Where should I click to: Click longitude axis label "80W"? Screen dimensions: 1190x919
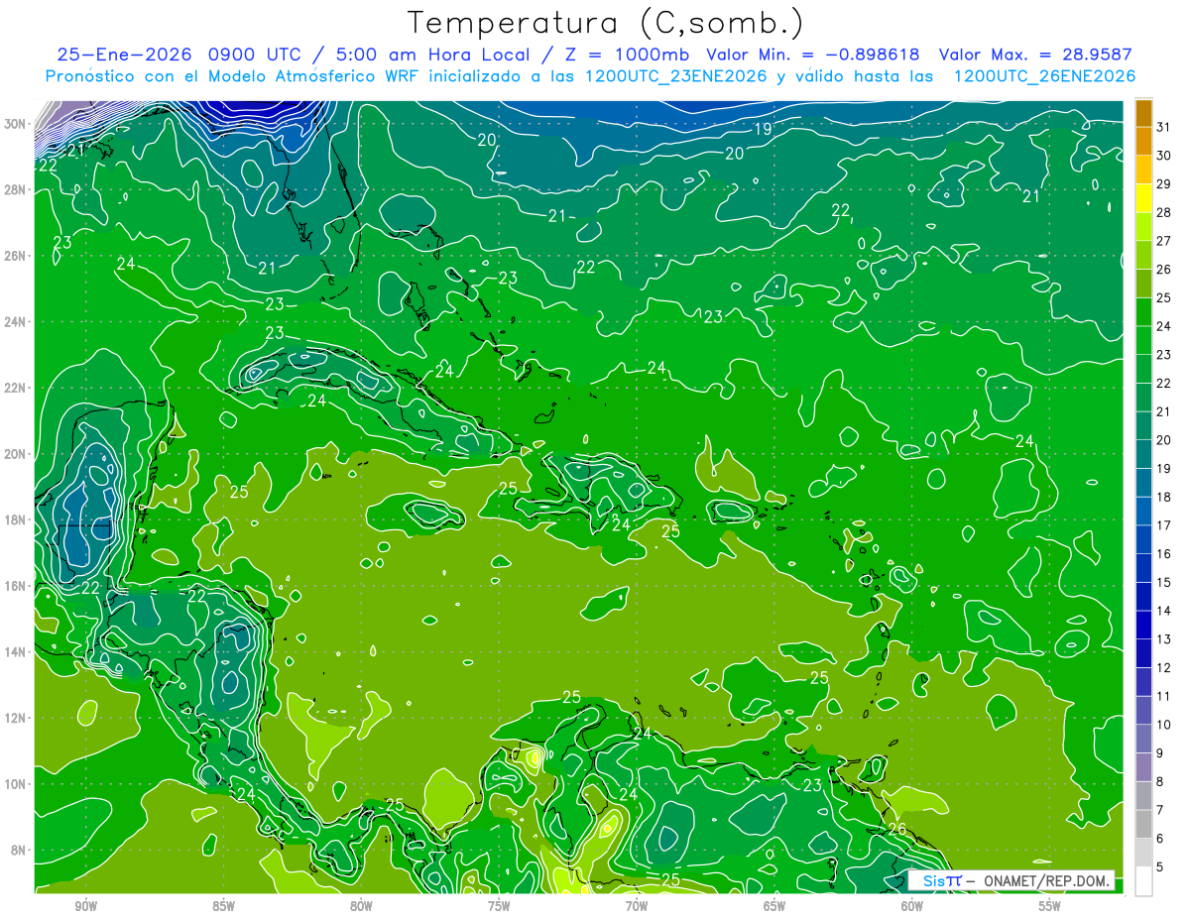[361, 906]
